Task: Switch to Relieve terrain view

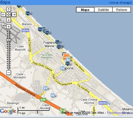Action: (x=121, y=10)
